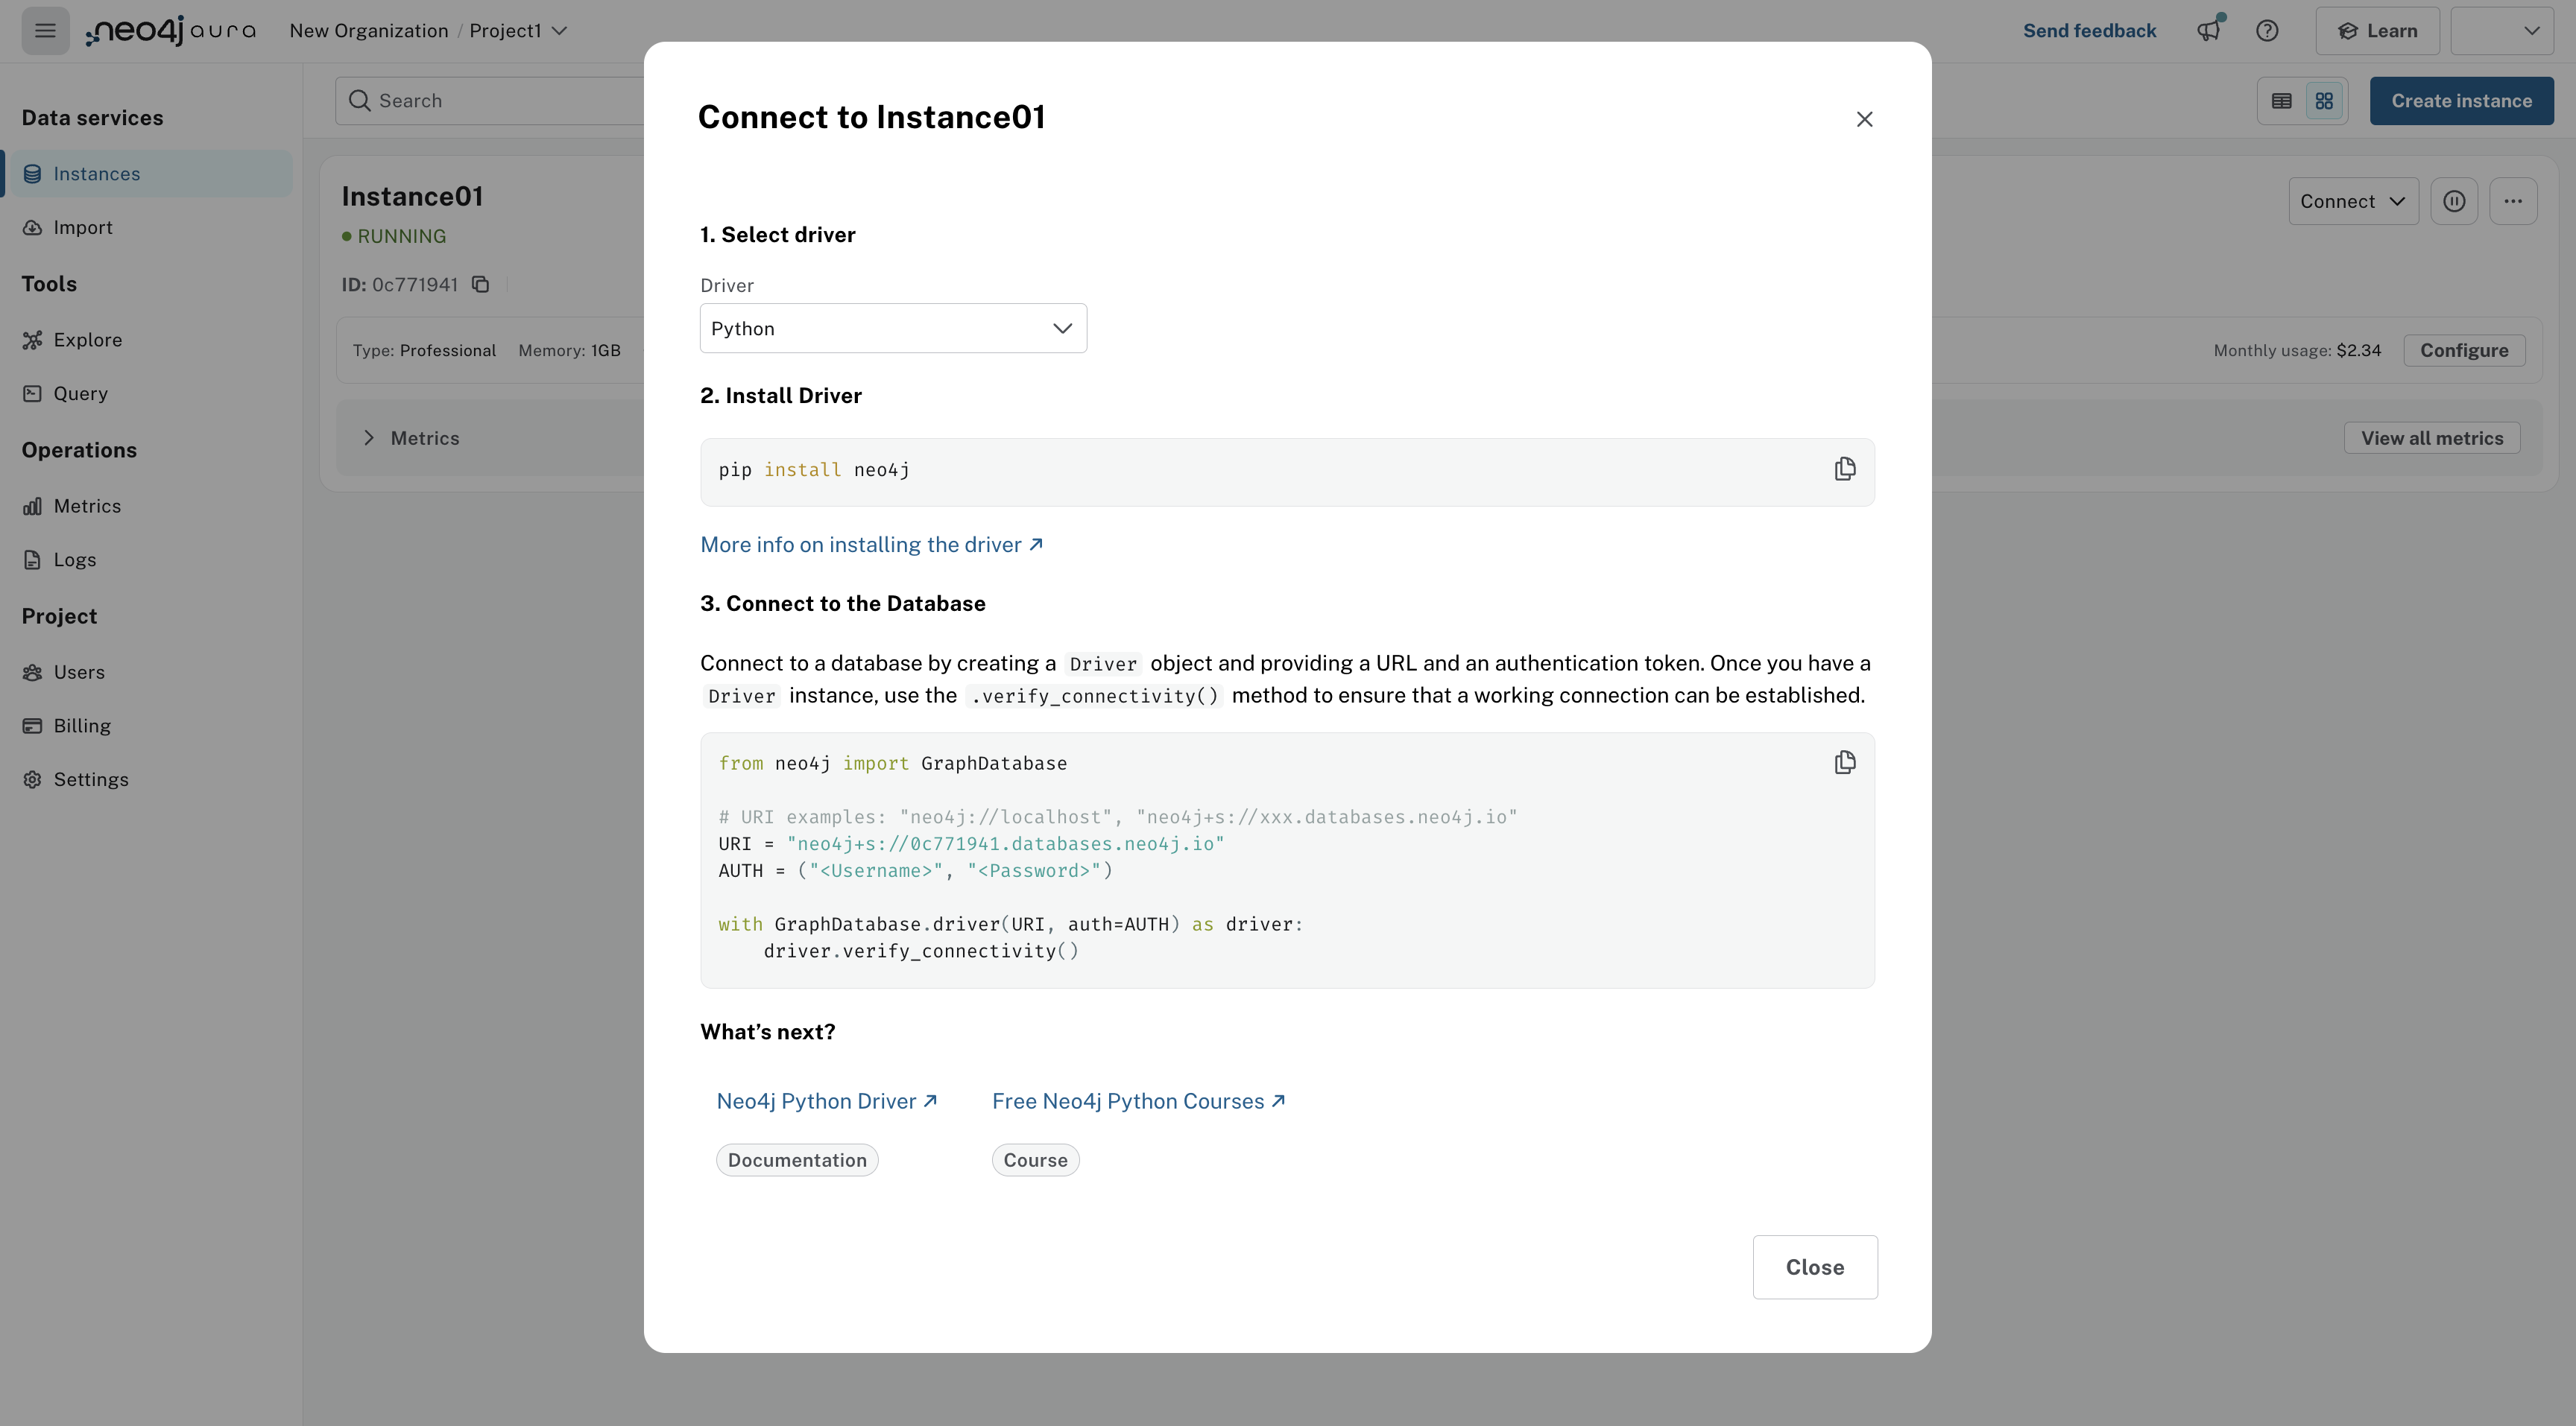Image resolution: width=2576 pixels, height=1426 pixels.
Task: Open the Driver dropdown showing Python
Action: (893, 329)
